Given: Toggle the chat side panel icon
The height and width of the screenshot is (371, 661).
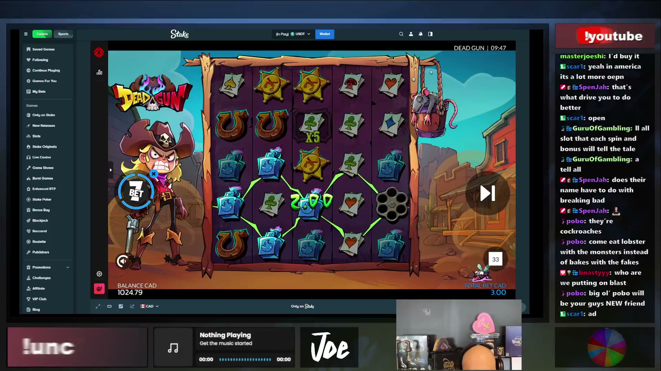Looking at the screenshot, I should (x=430, y=34).
